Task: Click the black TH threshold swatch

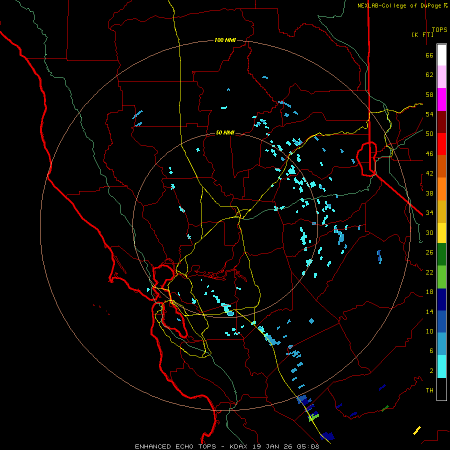Action: pyautogui.click(x=441, y=389)
